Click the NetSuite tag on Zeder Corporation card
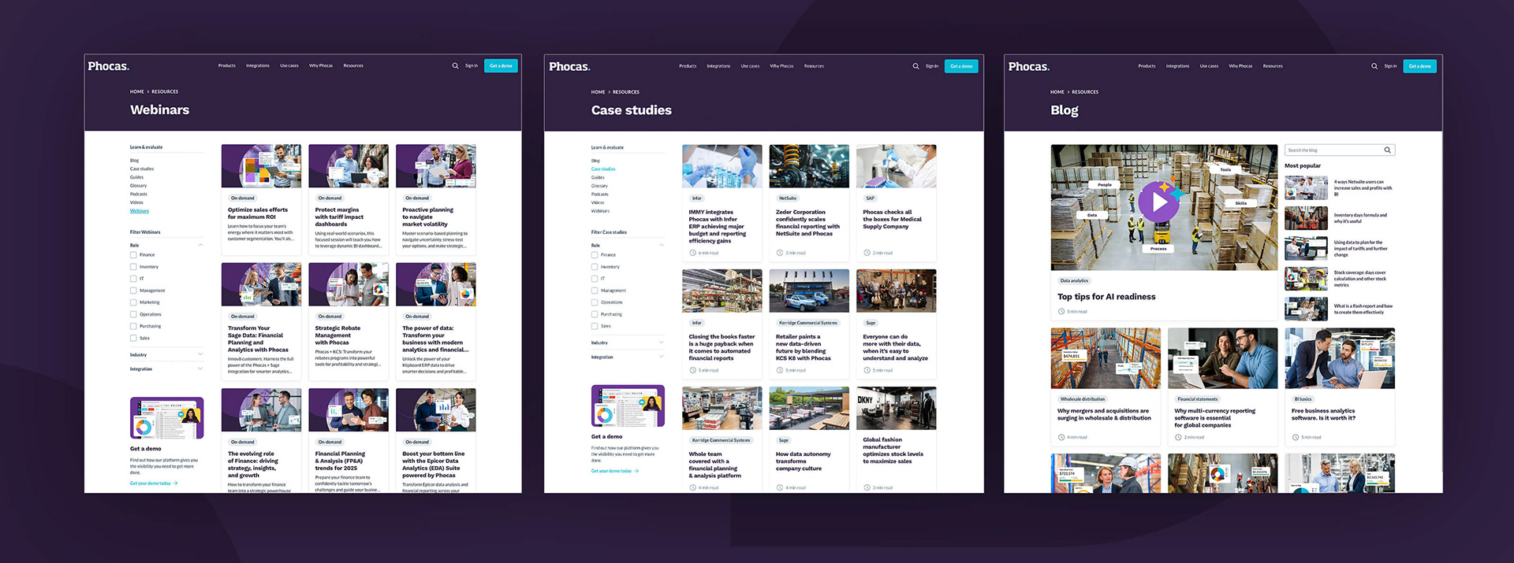The width and height of the screenshot is (1514, 563). pos(788,198)
